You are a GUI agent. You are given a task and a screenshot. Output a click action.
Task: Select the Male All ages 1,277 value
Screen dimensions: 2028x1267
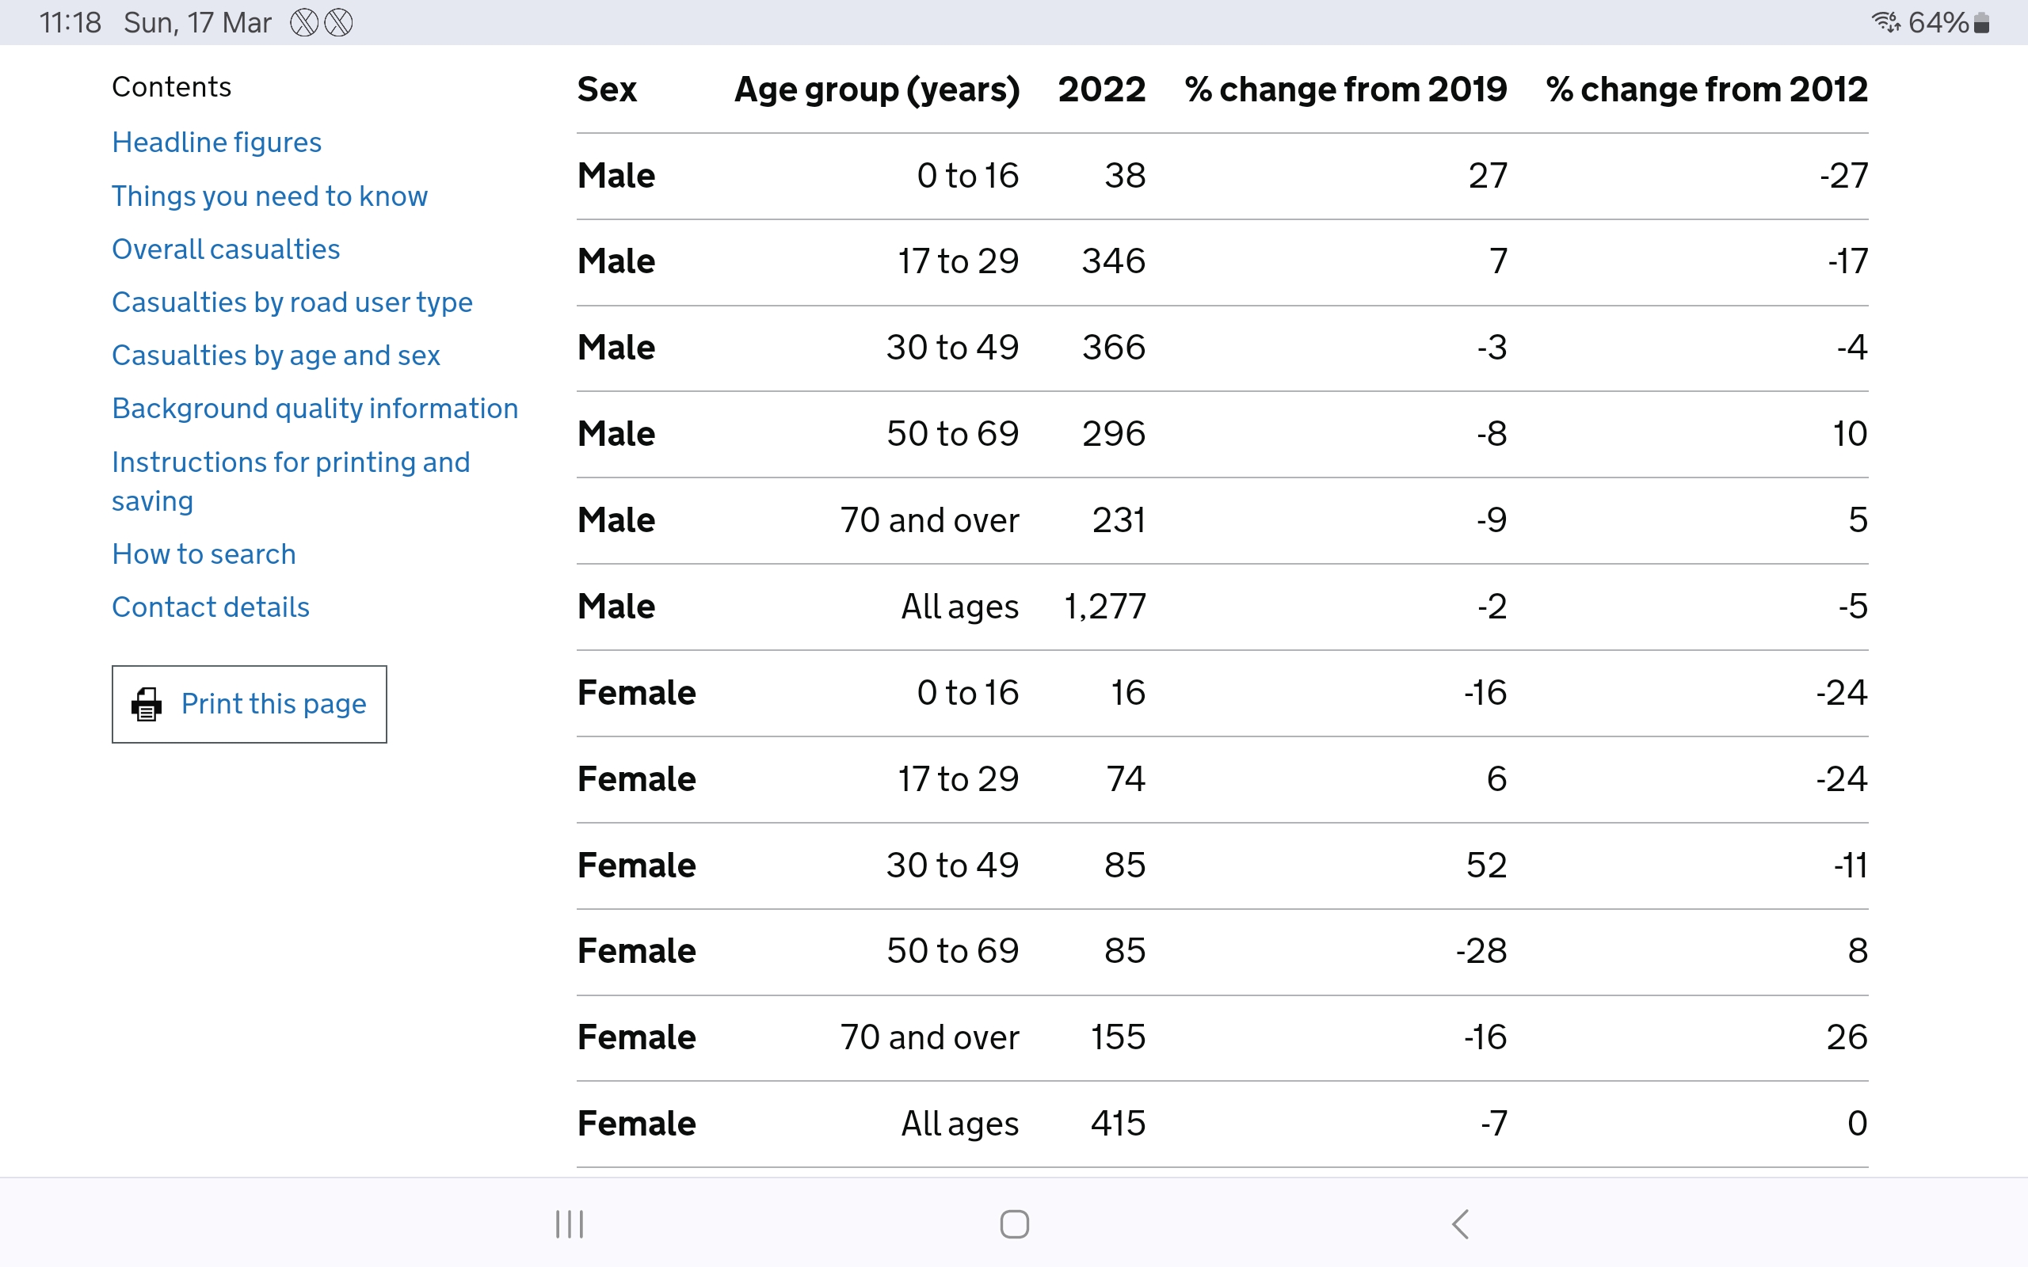coord(1104,607)
